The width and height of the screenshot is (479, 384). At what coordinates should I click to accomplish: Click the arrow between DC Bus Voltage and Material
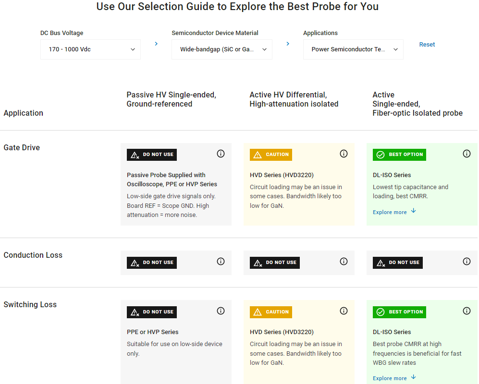pyautogui.click(x=156, y=44)
